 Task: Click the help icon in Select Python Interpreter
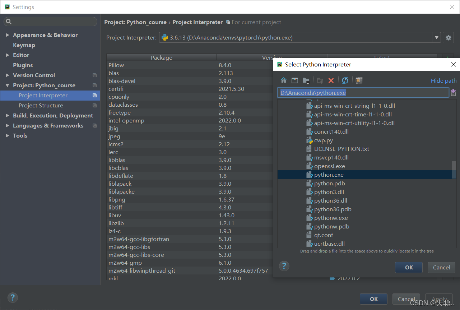coord(284,266)
